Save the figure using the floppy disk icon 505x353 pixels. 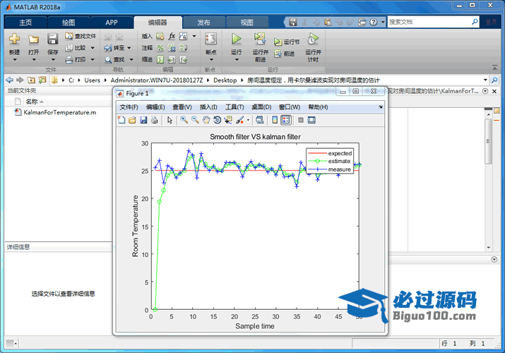[x=144, y=120]
